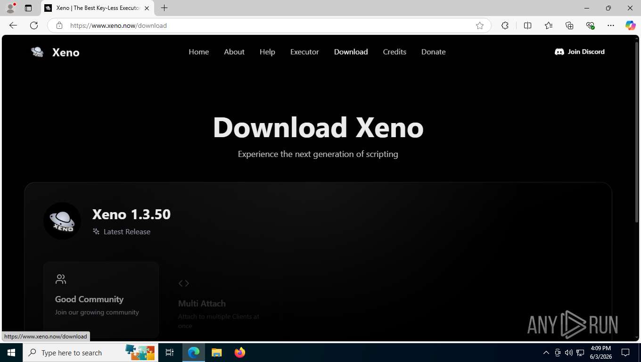Image resolution: width=641 pixels, height=362 pixels.
Task: Show hidden system tray icons chevron
Action: (546, 353)
